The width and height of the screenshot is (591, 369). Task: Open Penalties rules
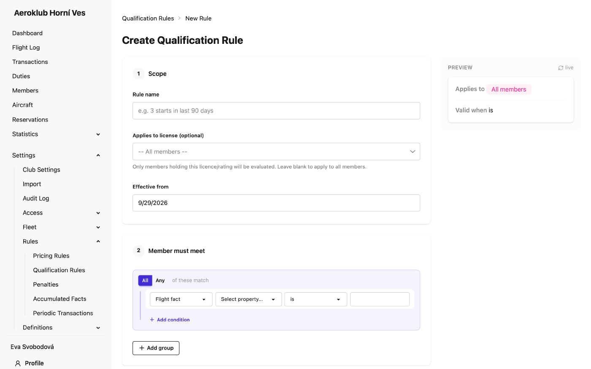pos(46,285)
